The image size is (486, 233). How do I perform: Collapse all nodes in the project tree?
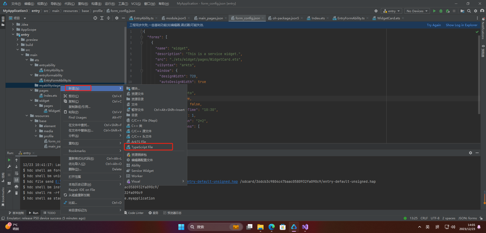coord(108,18)
